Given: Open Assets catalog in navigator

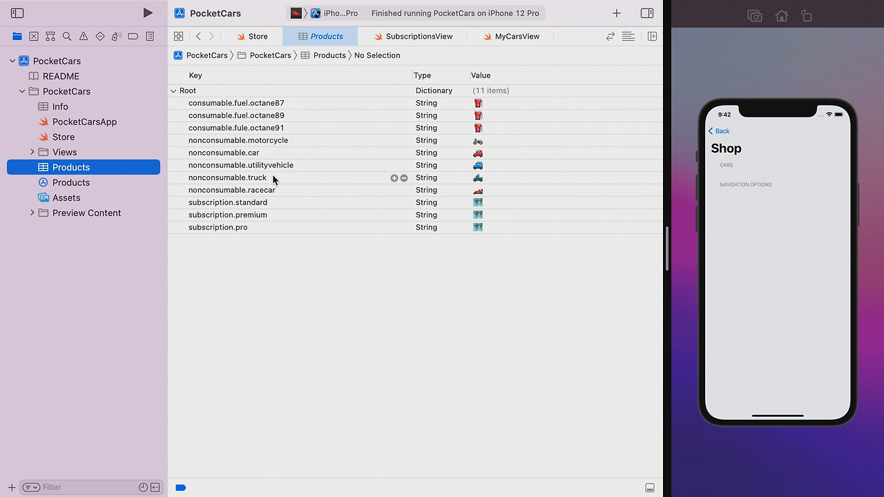Looking at the screenshot, I should (66, 197).
